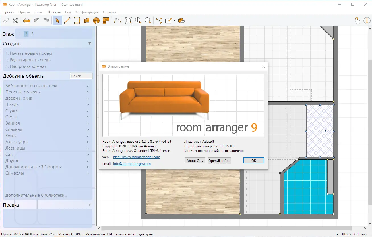The height and width of the screenshot is (237, 372).
Task: Click the Поиск search field
Action: pos(81,76)
